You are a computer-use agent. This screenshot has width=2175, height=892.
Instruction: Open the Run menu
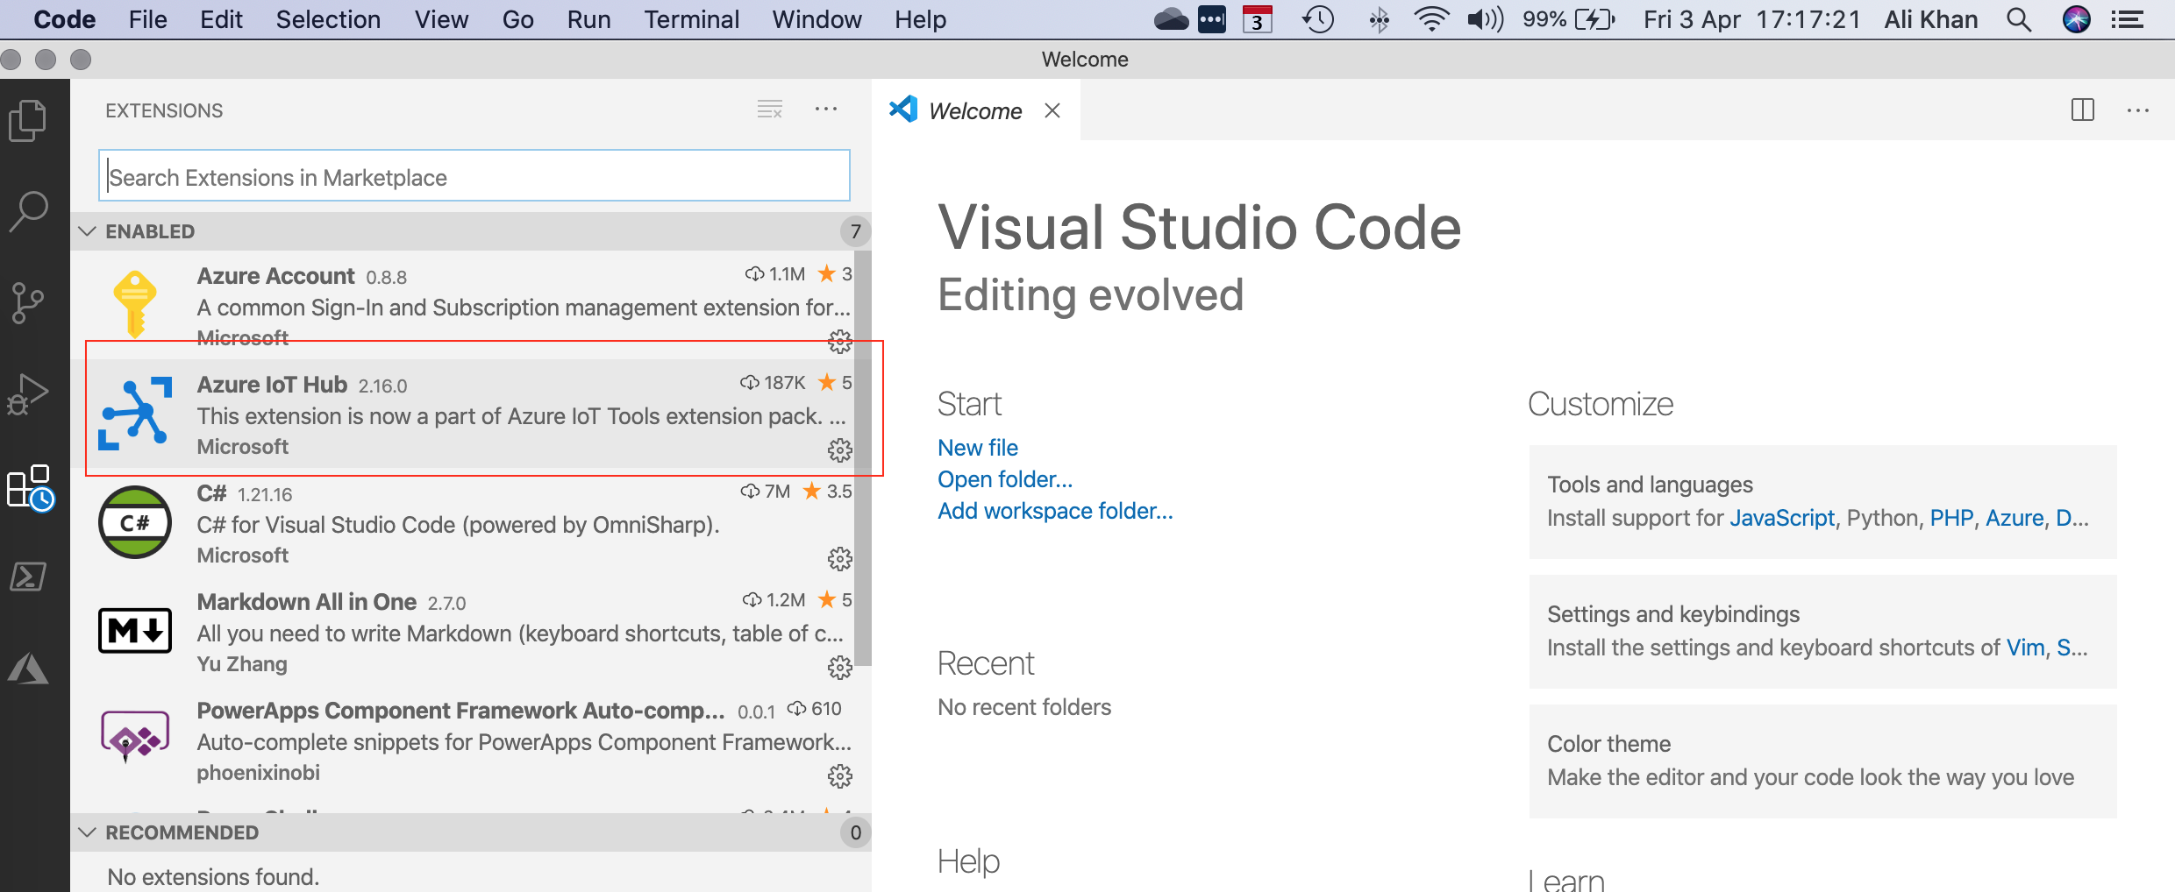[588, 19]
